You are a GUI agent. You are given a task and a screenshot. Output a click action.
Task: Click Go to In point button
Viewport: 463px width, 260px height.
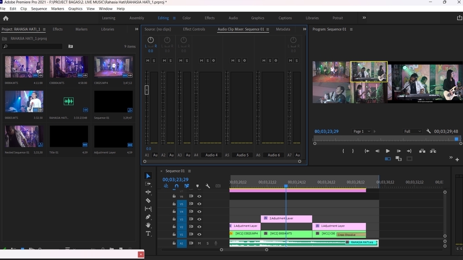367,151
